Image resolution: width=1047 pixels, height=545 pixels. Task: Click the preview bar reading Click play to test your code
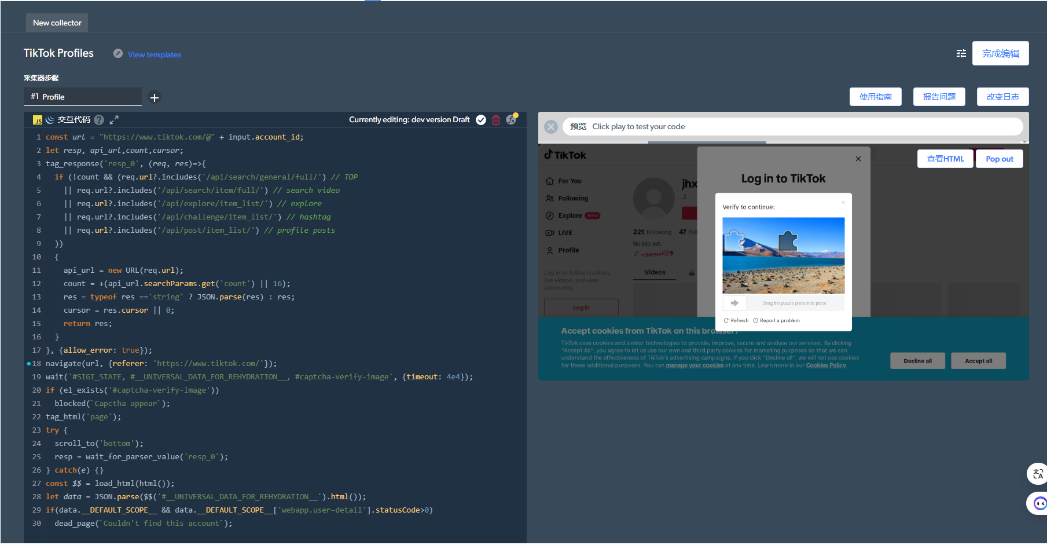point(792,127)
